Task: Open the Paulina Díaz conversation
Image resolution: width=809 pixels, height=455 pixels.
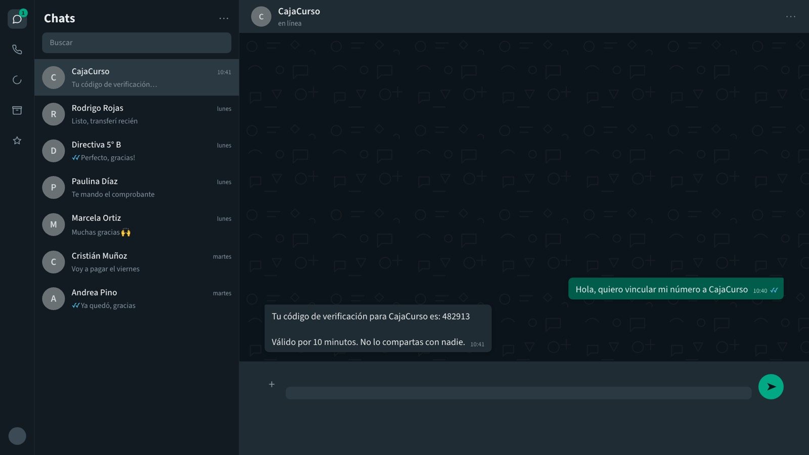Action: click(137, 188)
